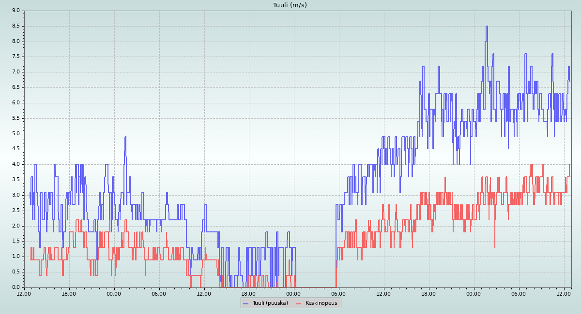This screenshot has width=581, height=314.
Task: Click the blue legend line swatch
Action: point(245,303)
